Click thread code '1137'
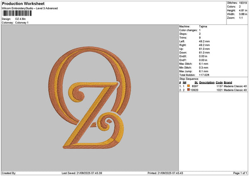249x176 pixels. (220, 86)
